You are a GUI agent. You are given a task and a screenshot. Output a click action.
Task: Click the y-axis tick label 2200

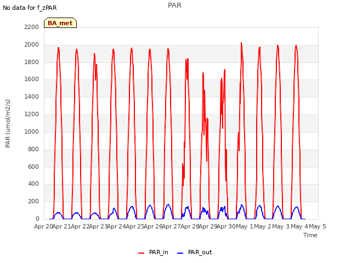click(x=32, y=27)
